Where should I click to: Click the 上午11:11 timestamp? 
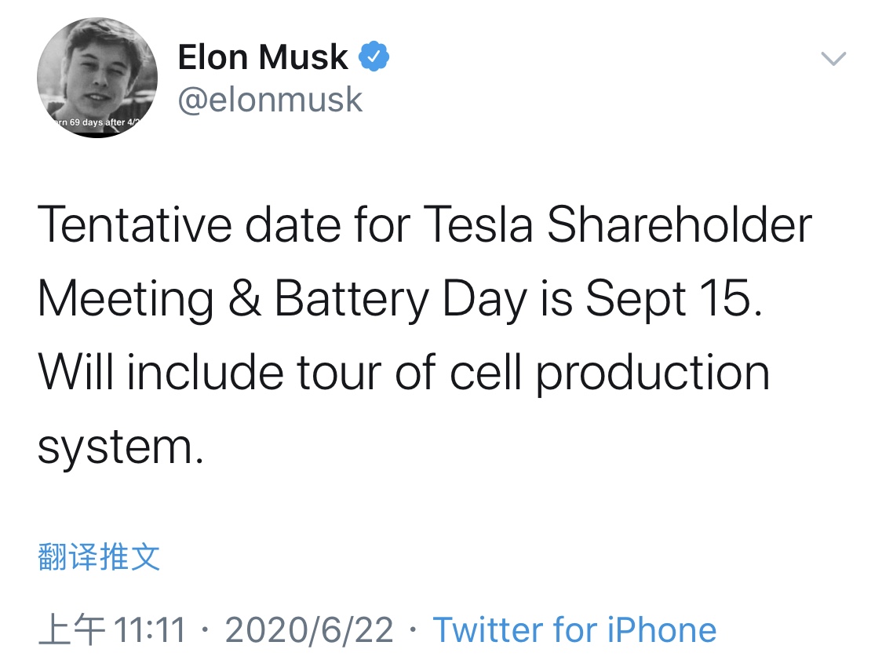[112, 630]
